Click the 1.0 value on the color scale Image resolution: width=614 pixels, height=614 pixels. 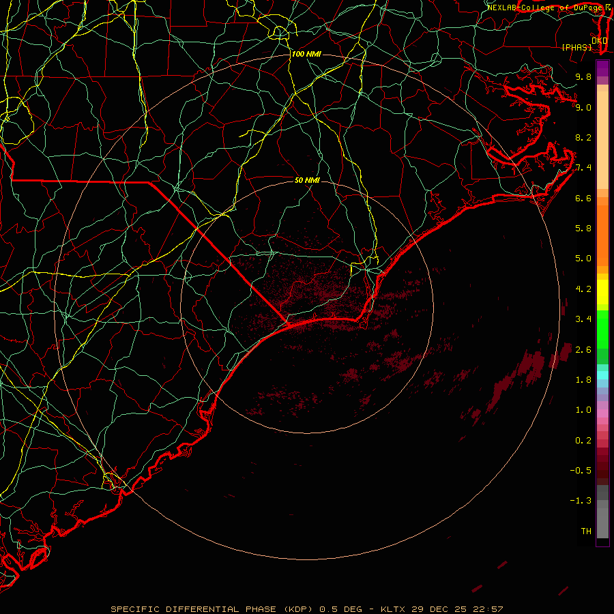tap(583, 410)
